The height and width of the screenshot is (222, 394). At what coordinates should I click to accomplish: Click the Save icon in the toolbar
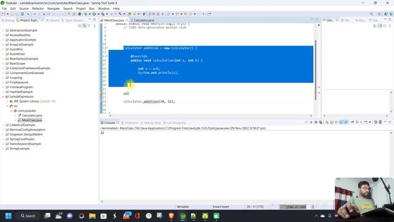coord(12,14)
